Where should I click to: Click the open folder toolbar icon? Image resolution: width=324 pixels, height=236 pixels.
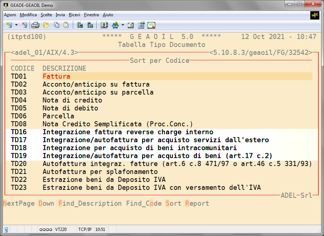tap(46, 25)
